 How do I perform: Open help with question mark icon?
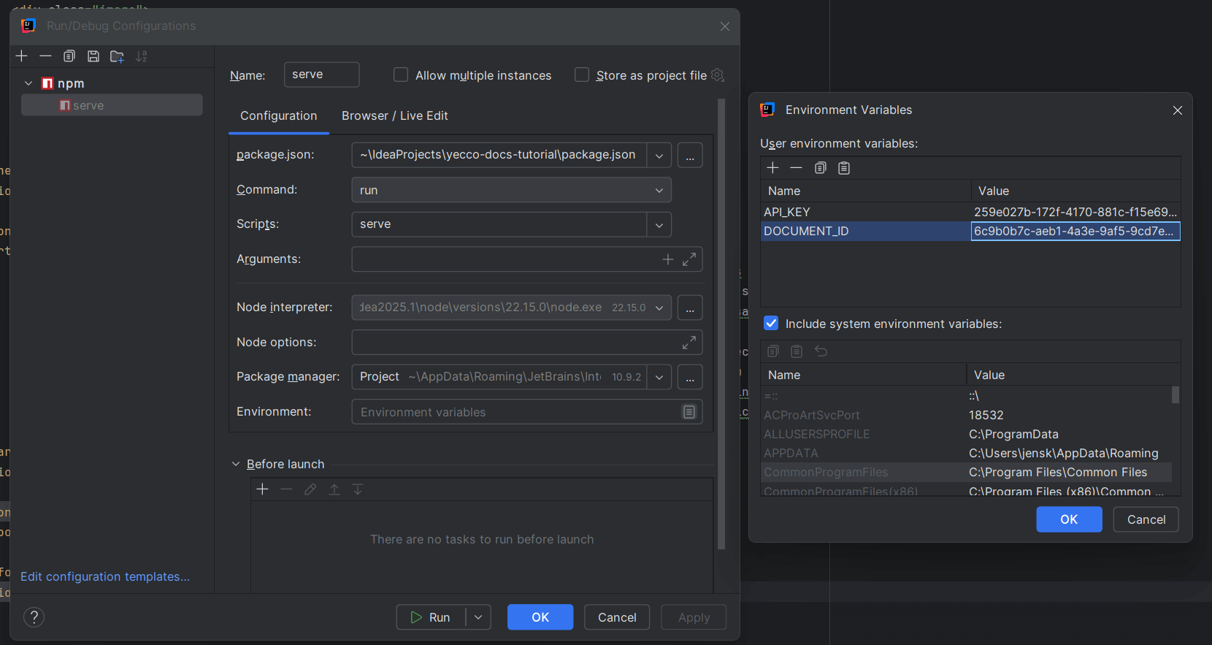[x=34, y=617]
